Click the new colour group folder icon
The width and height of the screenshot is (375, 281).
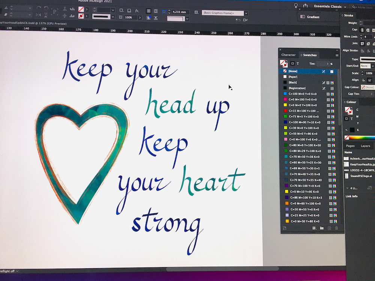pyautogui.click(x=322, y=228)
